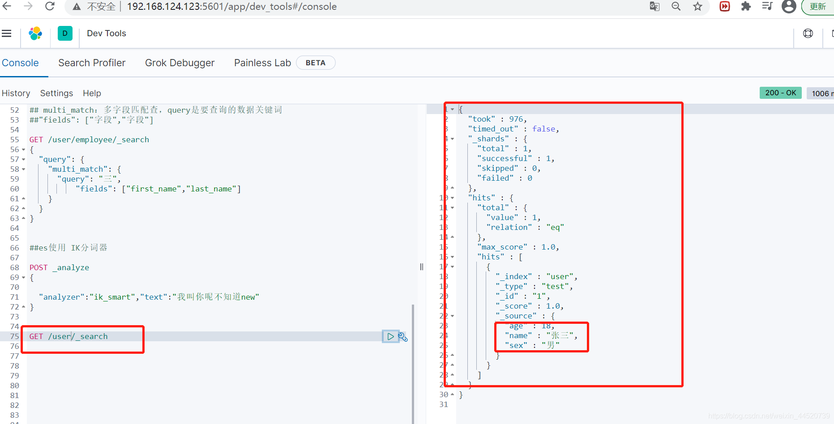Click the zoom magnifier icon in address bar
This screenshot has width=834, height=424.
(x=676, y=6)
